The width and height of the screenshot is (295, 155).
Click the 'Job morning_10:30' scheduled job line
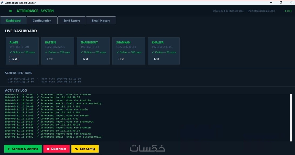pos(44,79)
